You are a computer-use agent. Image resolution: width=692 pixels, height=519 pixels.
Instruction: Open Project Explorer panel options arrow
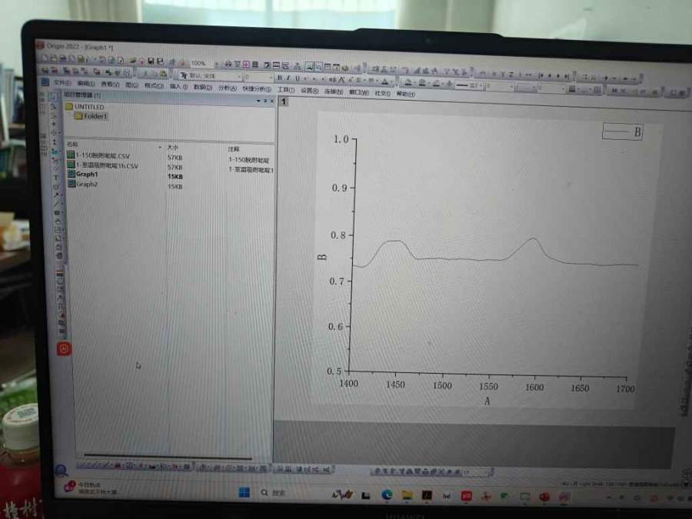click(x=258, y=101)
